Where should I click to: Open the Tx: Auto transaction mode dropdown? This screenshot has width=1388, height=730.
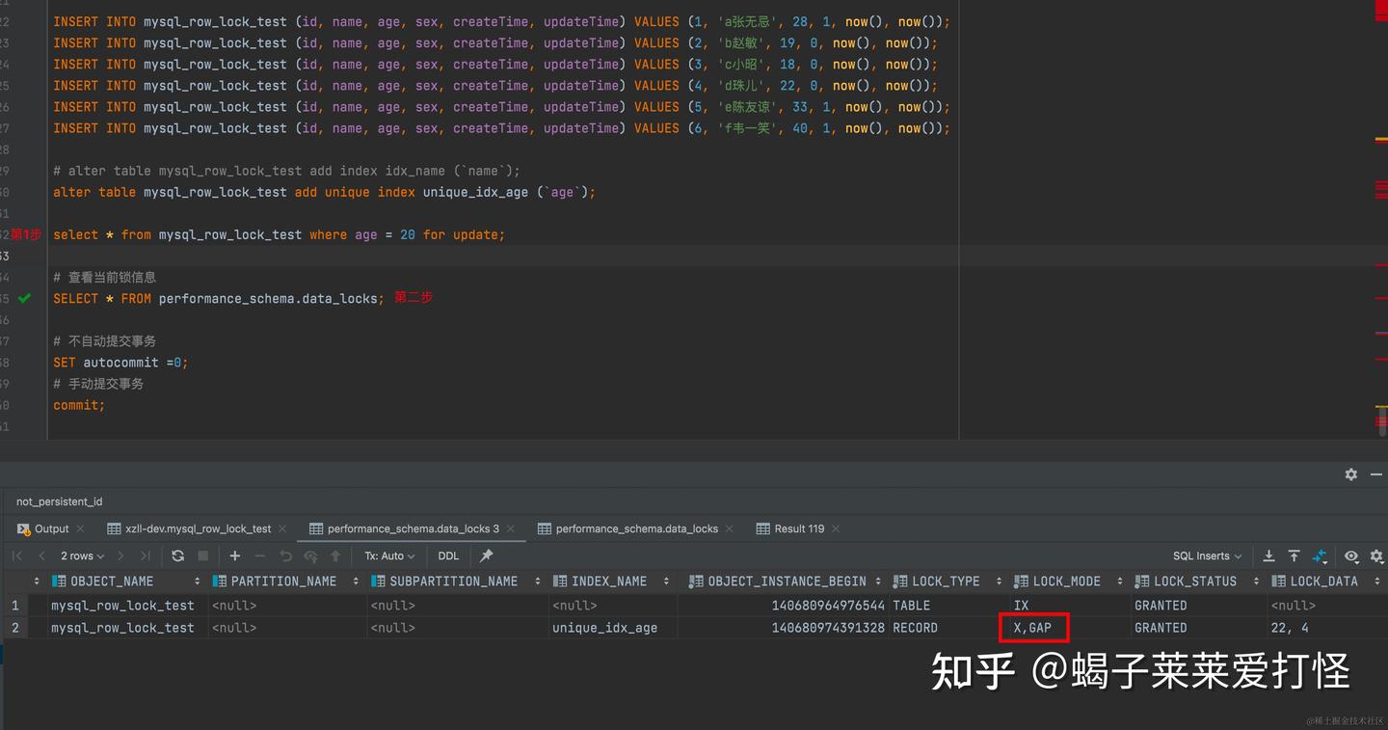(x=388, y=555)
